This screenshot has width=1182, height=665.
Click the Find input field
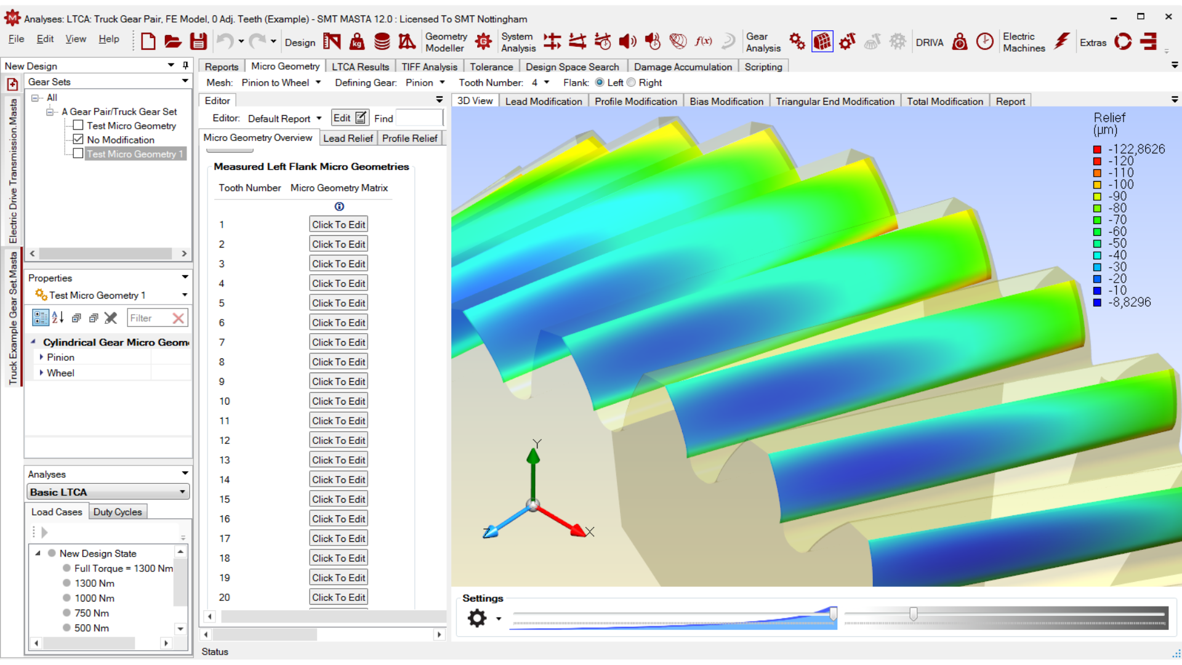click(419, 118)
